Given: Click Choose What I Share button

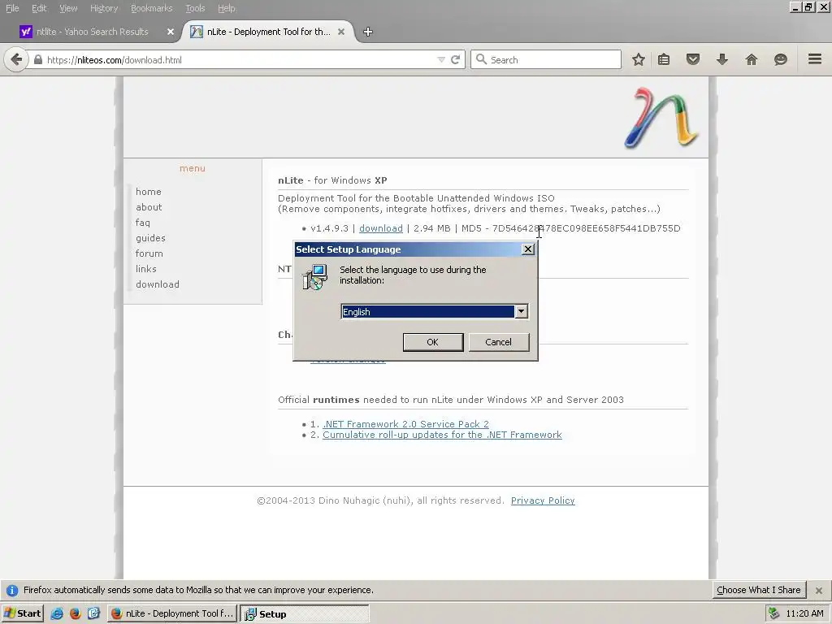Looking at the screenshot, I should [759, 590].
